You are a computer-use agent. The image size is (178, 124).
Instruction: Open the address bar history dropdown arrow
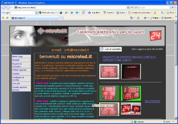point(128,7)
